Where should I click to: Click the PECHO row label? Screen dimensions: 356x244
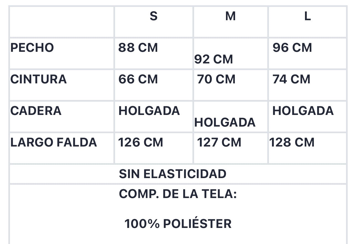(32, 48)
